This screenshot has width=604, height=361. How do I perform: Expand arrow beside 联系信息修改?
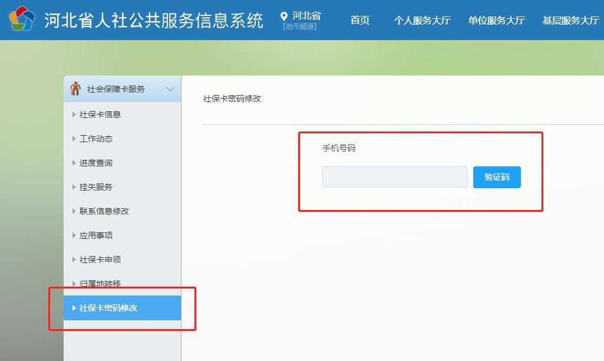coord(74,211)
